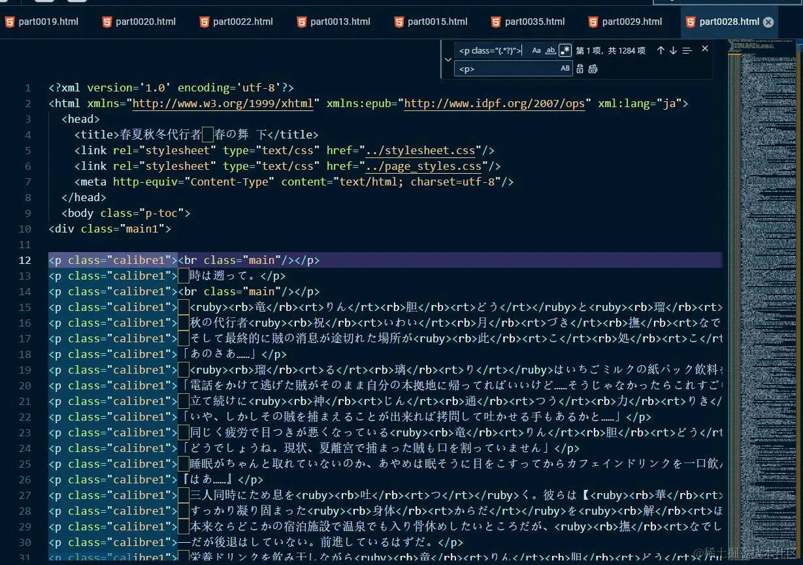Click the match count '第 1 项, 共 1284 项'
Screen dimensions: 803x565
610,50
